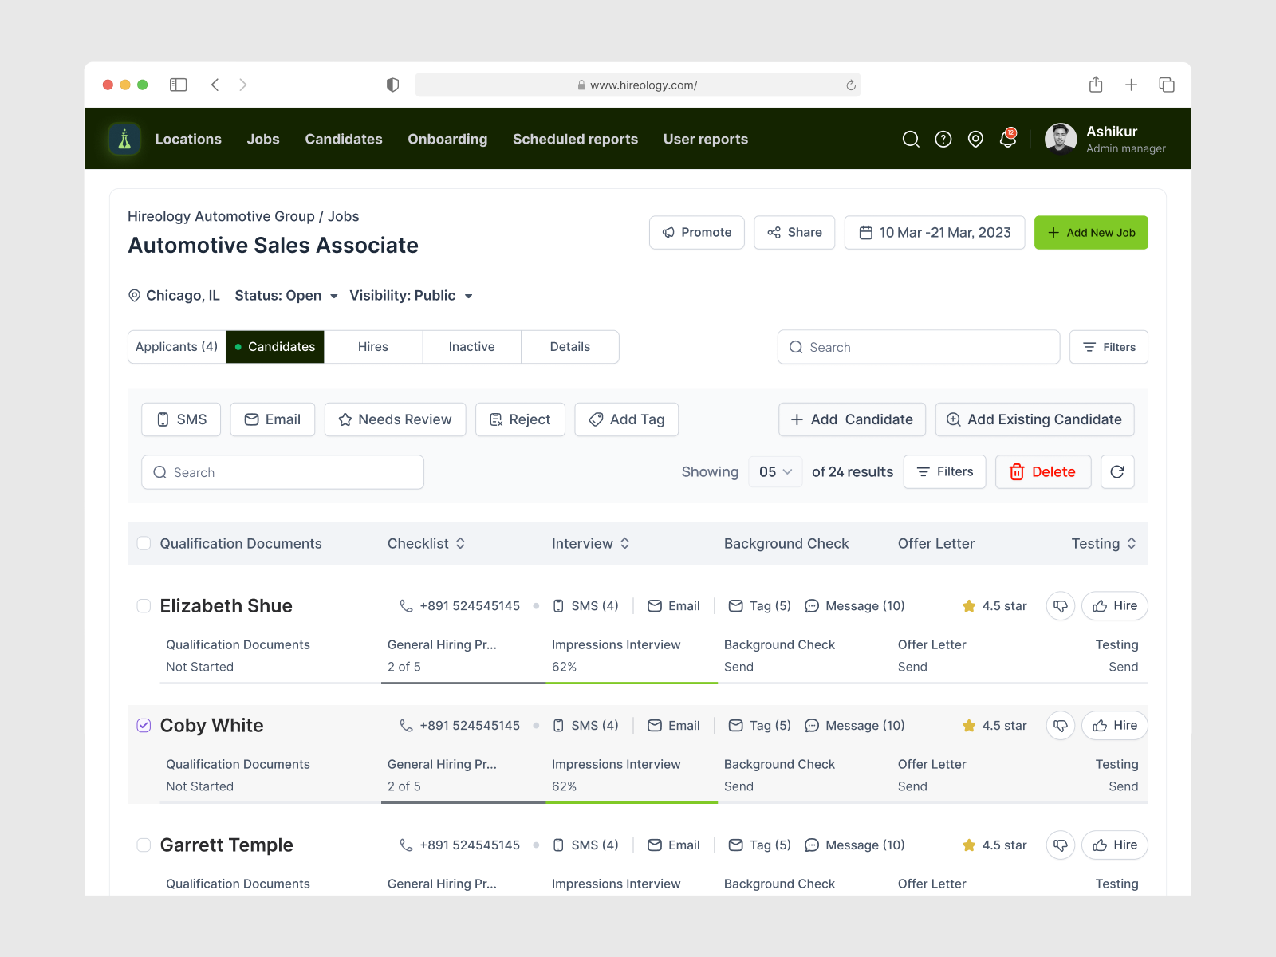This screenshot has width=1276, height=957.
Task: Click the location pin icon in the navbar
Action: 975,139
